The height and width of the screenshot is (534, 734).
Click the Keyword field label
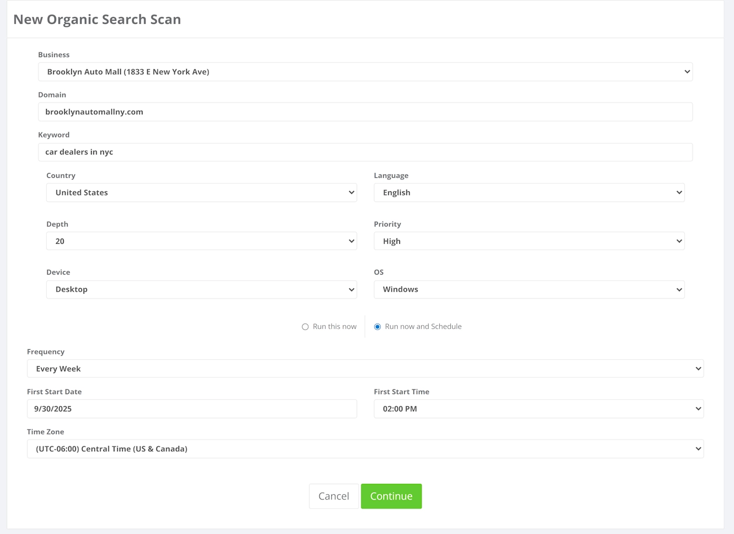[x=54, y=135]
